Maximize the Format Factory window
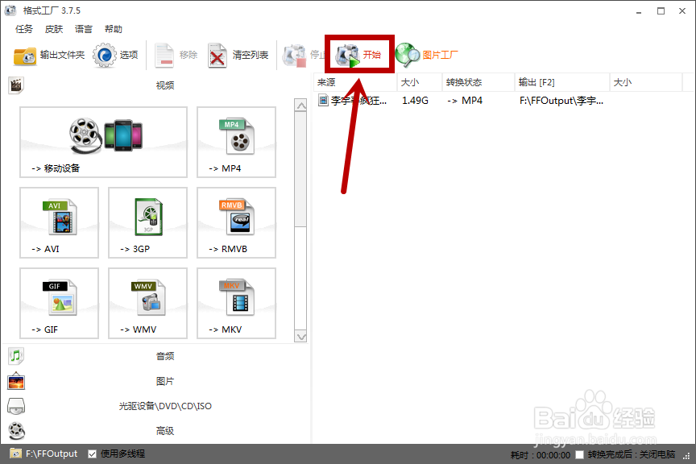The image size is (696, 464). click(661, 11)
